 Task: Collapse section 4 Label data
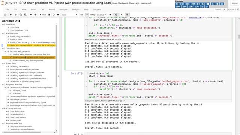click(3, 63)
